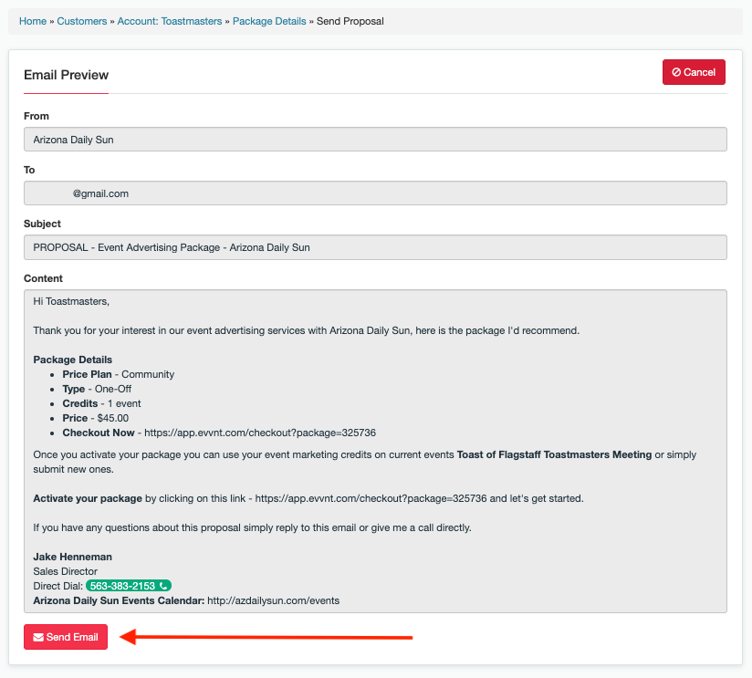Click the 'Package Details' bold heading in content

tap(72, 360)
